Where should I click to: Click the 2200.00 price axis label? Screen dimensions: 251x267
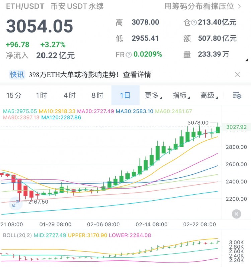tap(236, 199)
